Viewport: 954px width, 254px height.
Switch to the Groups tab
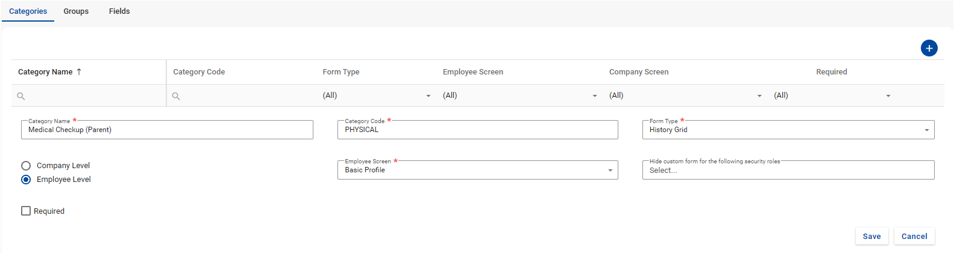pos(76,11)
